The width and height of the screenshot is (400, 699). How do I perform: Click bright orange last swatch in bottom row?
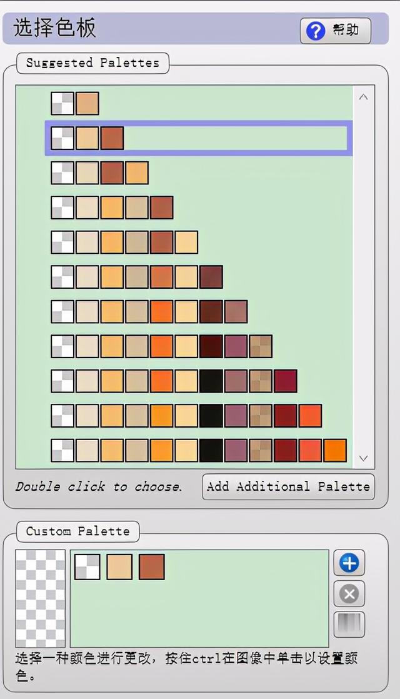coord(335,450)
